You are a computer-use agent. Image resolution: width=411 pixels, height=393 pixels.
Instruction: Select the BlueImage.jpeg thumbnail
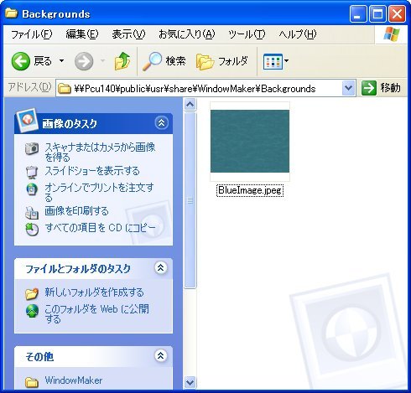[x=250, y=142]
